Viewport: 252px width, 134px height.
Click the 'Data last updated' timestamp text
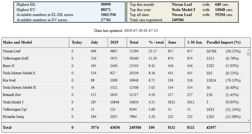click(x=126, y=31)
